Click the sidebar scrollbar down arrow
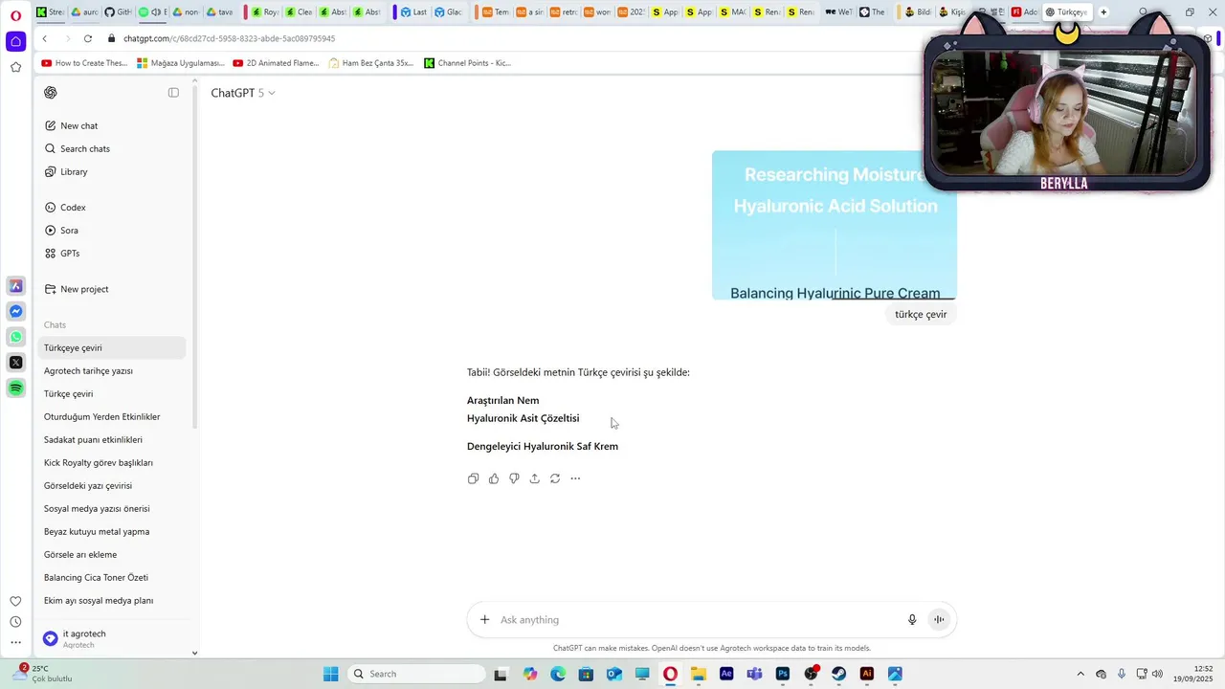The image size is (1225, 689). click(x=194, y=653)
